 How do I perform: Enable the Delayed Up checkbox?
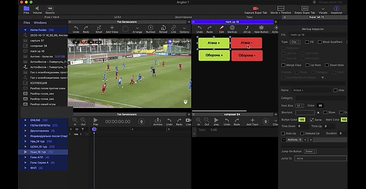click(x=302, y=133)
